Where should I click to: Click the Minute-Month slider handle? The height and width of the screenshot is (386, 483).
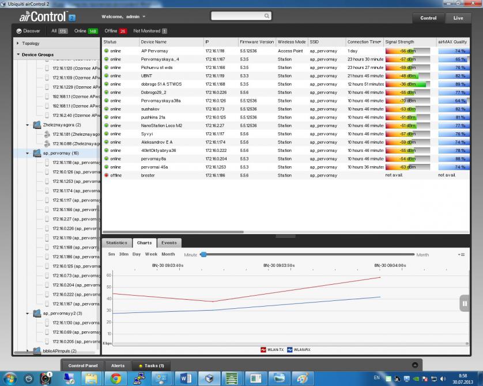pyautogui.click(x=203, y=254)
